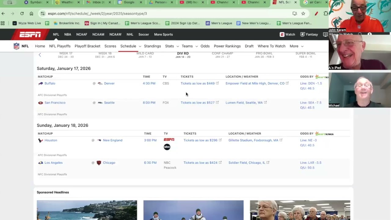391x220 pixels.
Task: Click the Buffalo team link
Action: 50,83
